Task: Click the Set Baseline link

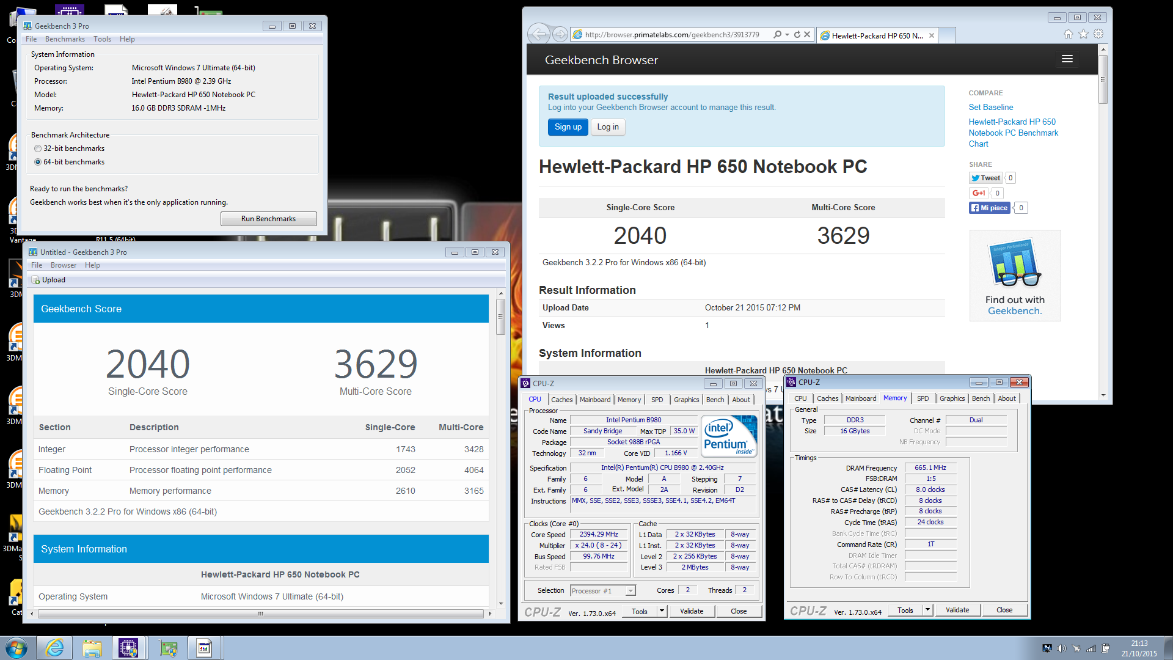Action: (x=991, y=107)
